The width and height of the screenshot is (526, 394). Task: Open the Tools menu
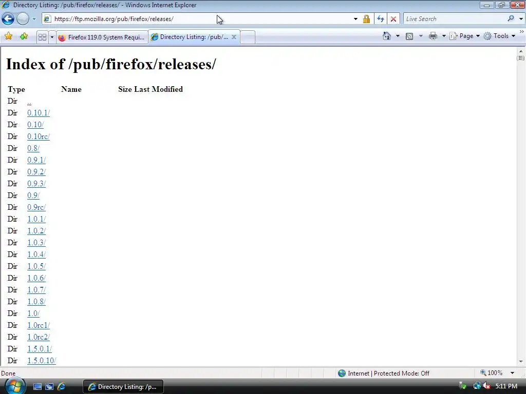click(x=499, y=36)
